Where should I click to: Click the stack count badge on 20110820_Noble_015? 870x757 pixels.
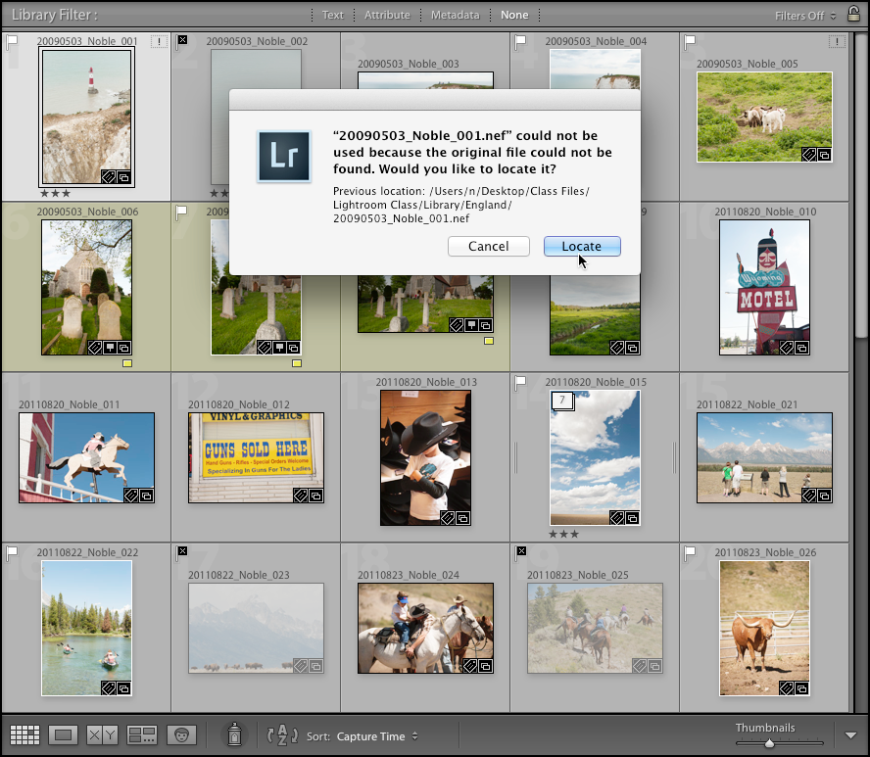561,402
